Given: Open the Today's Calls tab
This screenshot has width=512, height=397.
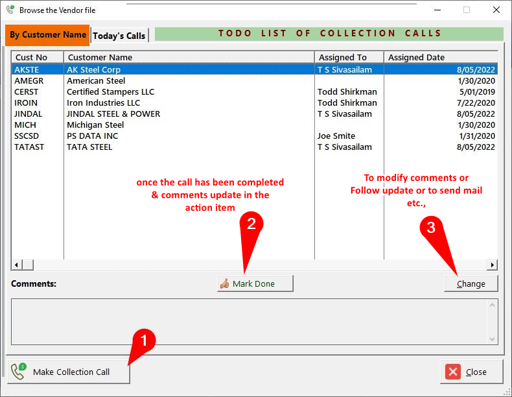Looking at the screenshot, I should point(119,36).
